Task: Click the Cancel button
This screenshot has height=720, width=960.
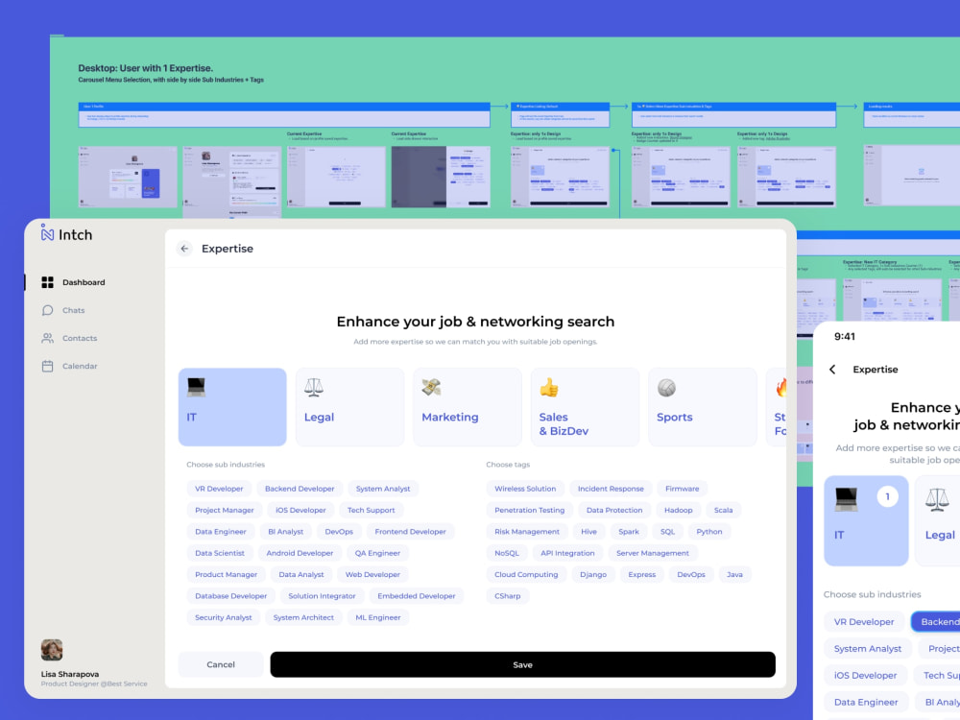Action: point(221,664)
